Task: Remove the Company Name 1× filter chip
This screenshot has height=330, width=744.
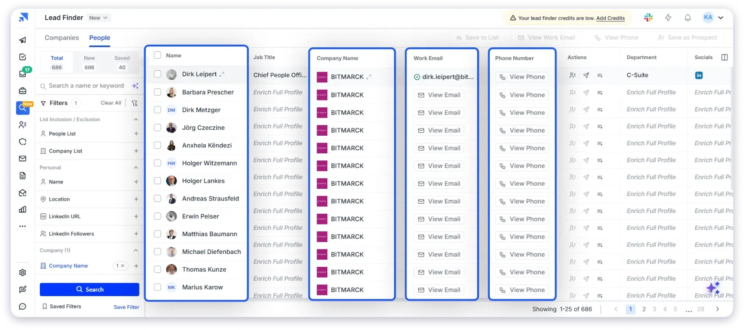Action: tap(122, 266)
